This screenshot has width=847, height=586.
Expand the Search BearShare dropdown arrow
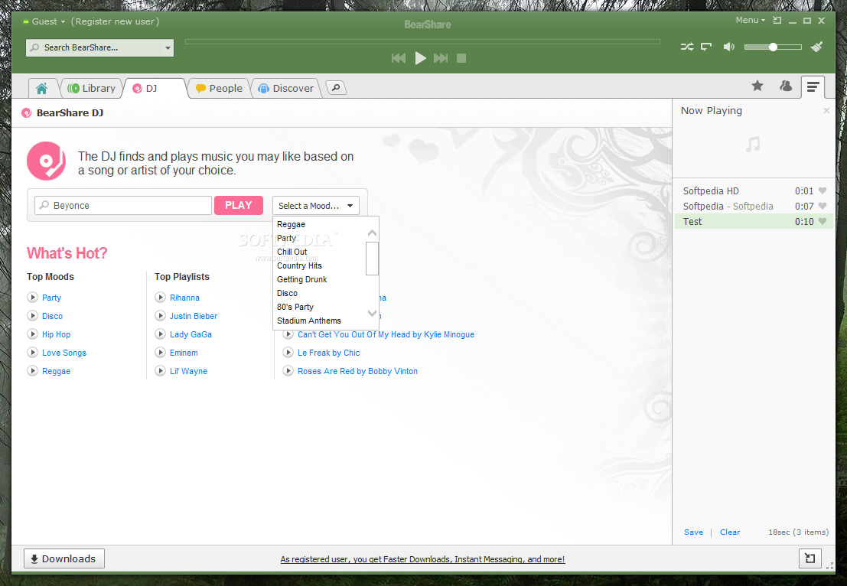(x=168, y=47)
